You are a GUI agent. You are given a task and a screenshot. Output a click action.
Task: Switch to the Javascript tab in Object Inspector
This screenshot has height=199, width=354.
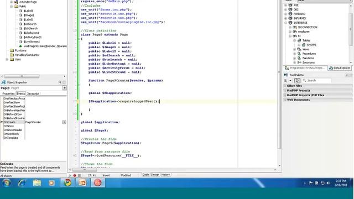click(33, 93)
